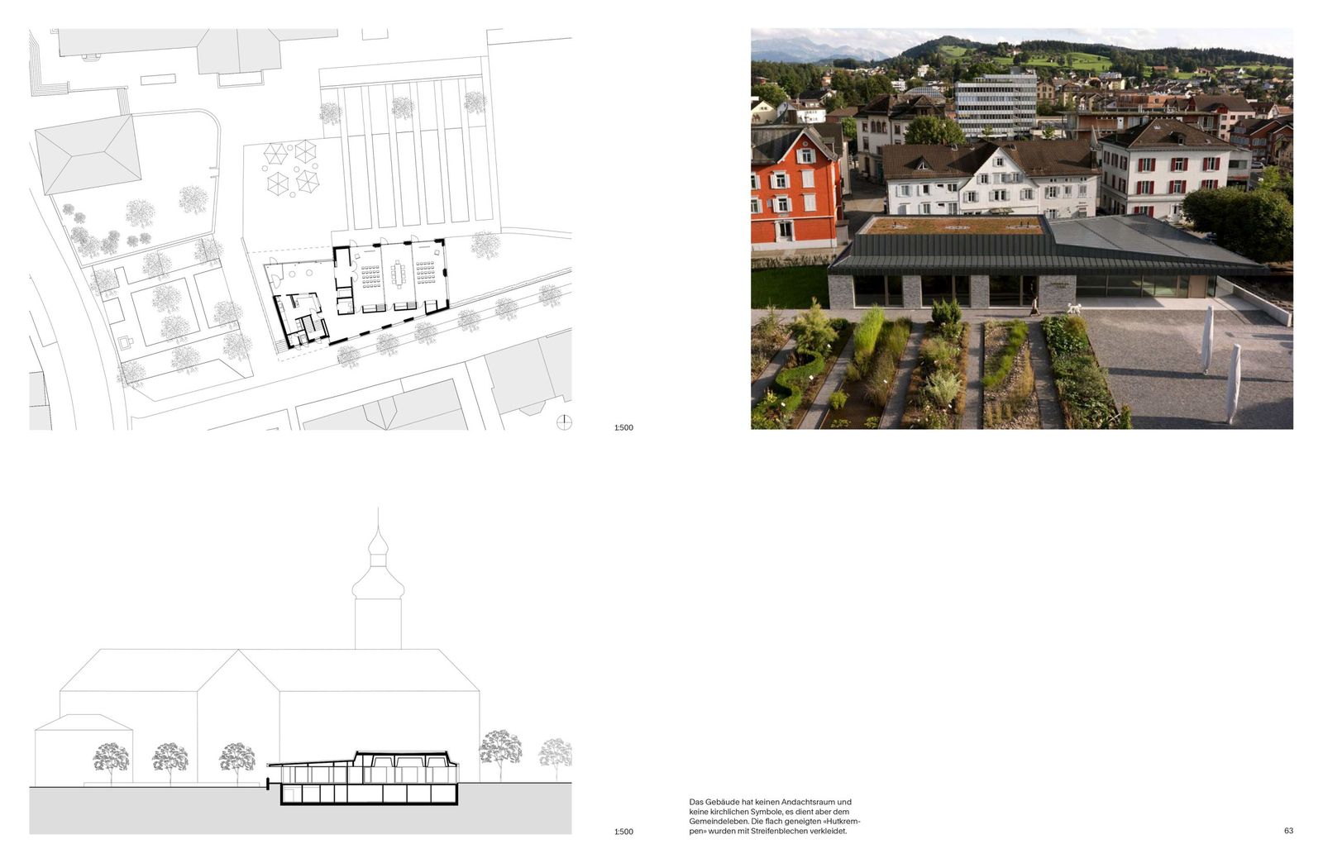This screenshot has height=863, width=1323.
Task: Click the 1:500 scale label beside site plan
Action: click(x=623, y=427)
